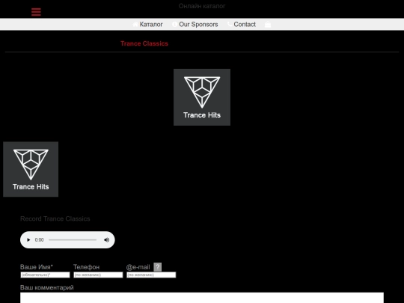Open the Contact menu item

245,24
